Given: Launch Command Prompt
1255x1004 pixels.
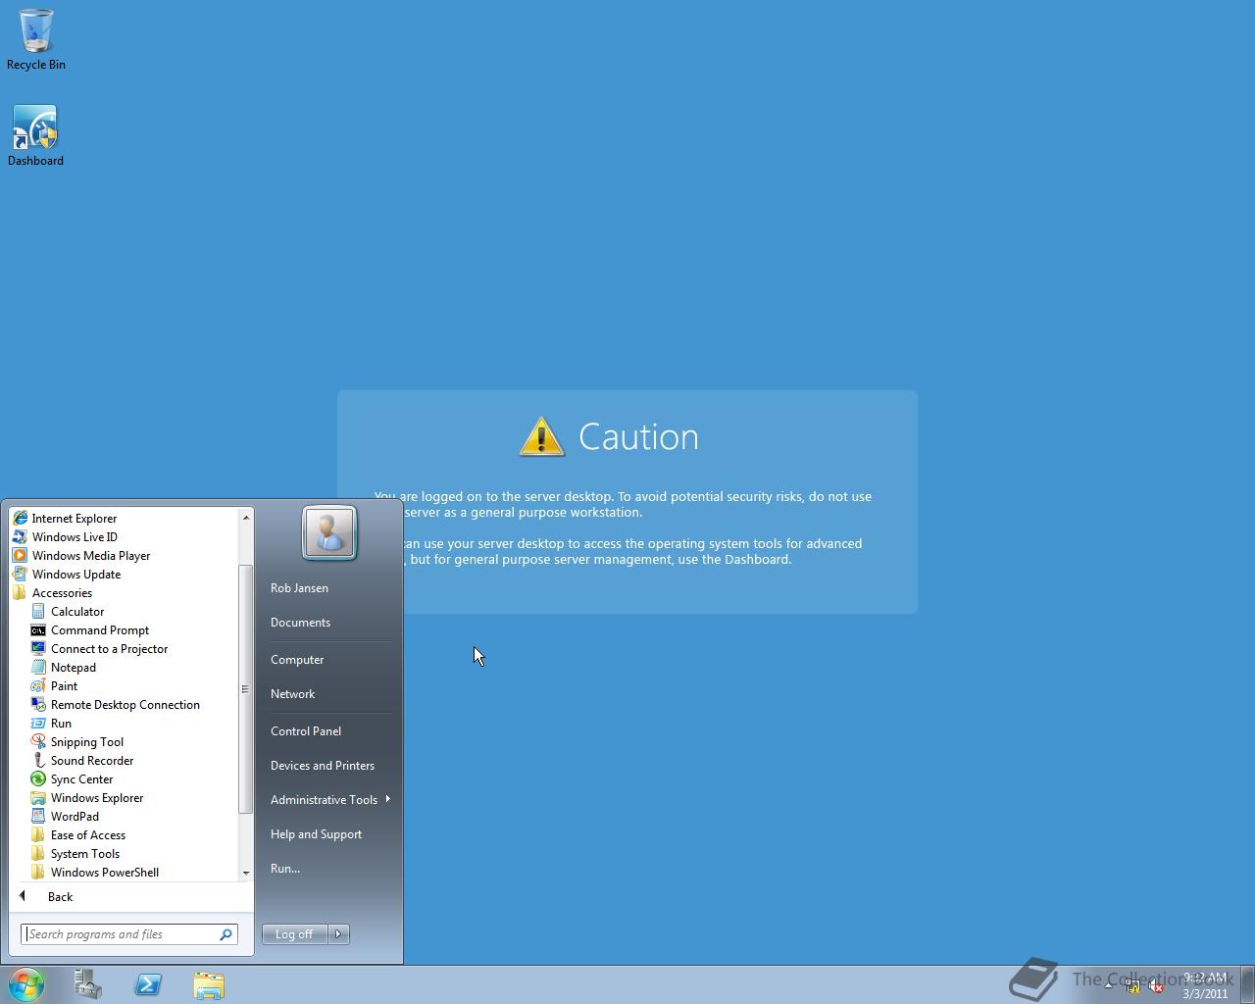Looking at the screenshot, I should point(90,629).
